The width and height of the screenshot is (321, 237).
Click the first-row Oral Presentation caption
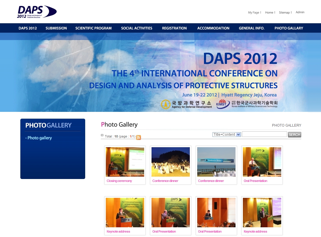pos(255,181)
